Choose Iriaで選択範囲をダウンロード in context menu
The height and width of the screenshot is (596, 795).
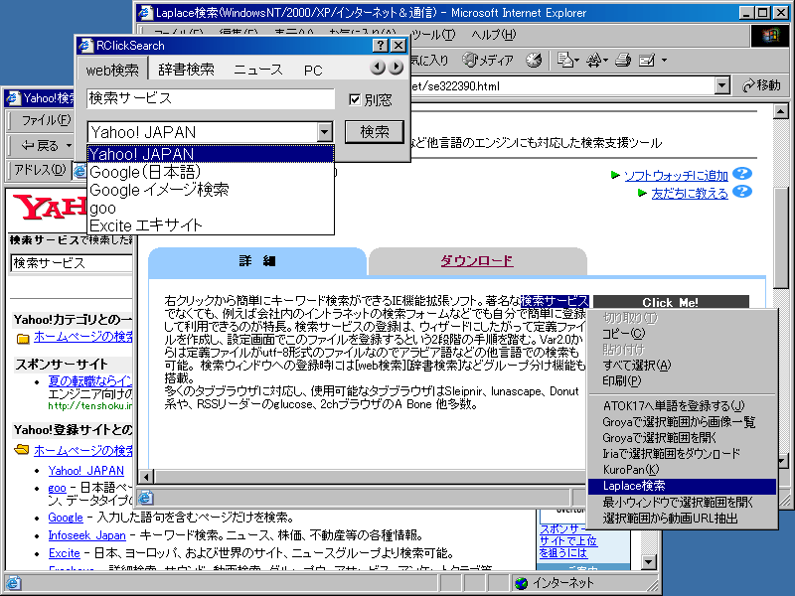682,454
